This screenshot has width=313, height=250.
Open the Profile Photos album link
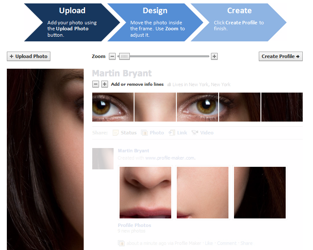[x=135, y=225]
